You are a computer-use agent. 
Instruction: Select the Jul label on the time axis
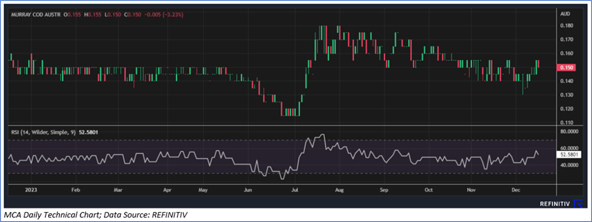coord(294,190)
